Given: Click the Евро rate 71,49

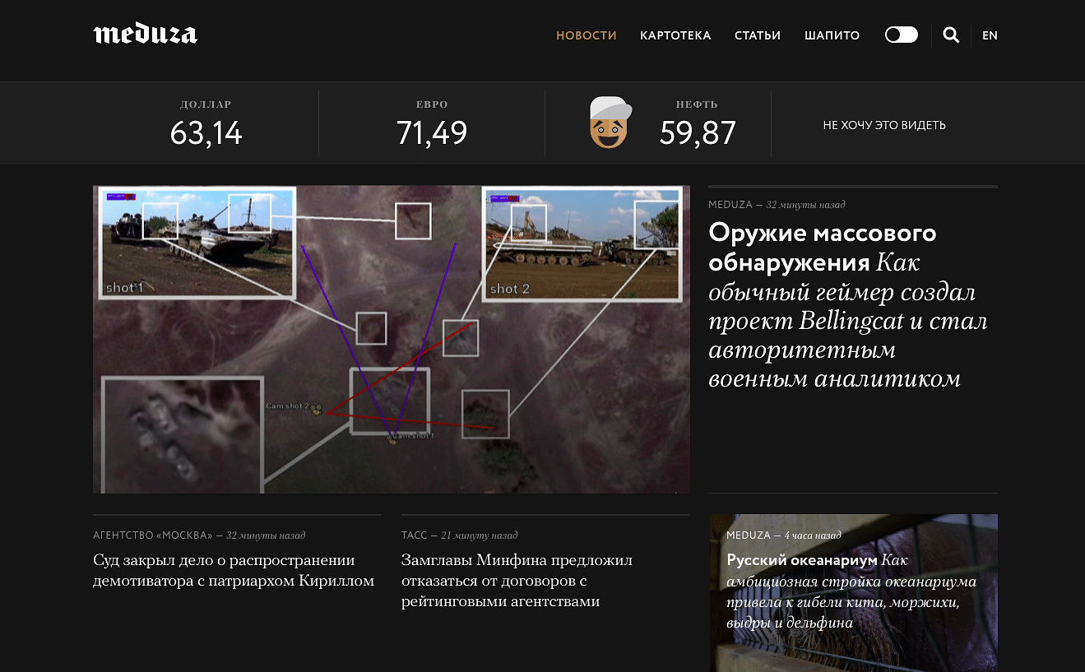Looking at the screenshot, I should [432, 132].
